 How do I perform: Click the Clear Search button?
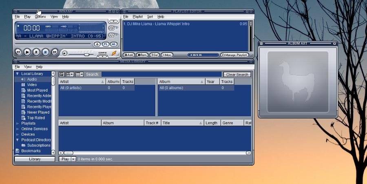[x=237, y=74]
